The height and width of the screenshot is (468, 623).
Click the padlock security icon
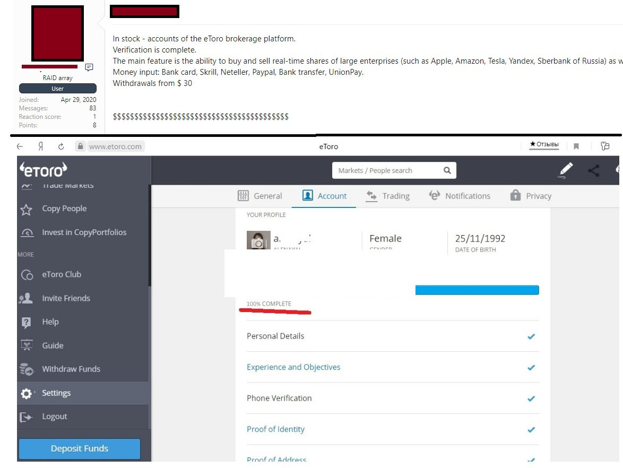80,146
